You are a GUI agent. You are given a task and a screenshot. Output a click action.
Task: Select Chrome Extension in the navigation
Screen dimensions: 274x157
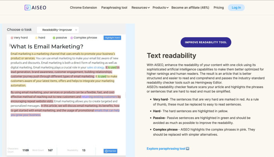tap(83, 7)
